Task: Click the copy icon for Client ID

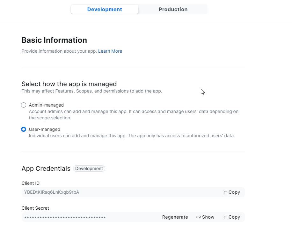Action: point(225,192)
